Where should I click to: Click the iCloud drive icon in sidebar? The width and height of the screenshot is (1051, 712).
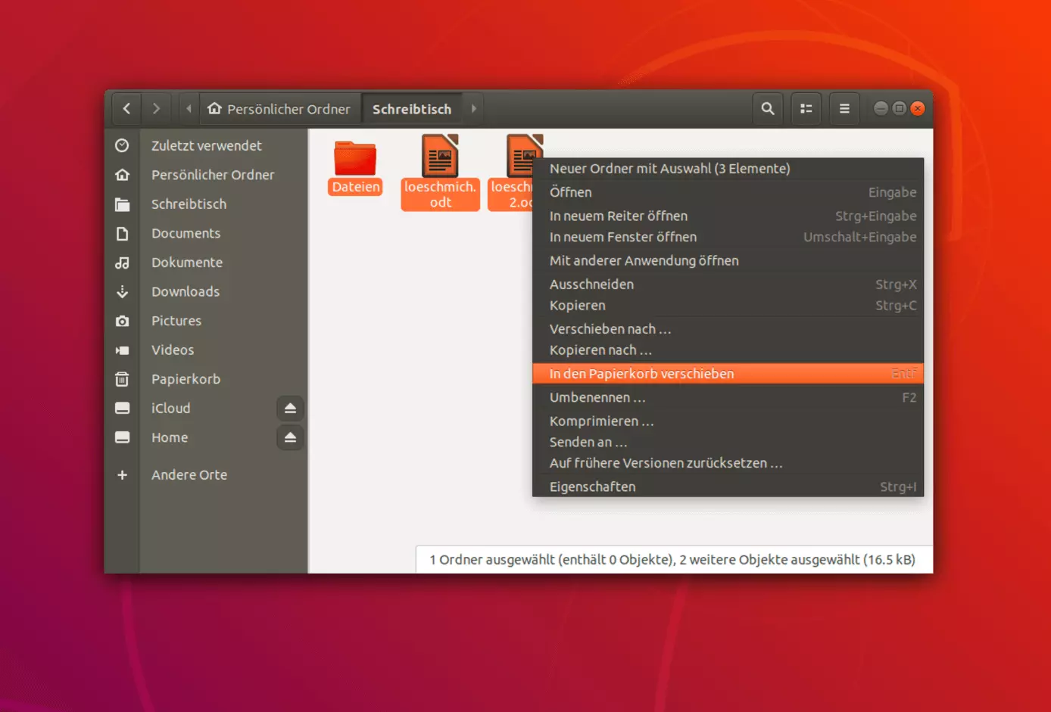(122, 408)
